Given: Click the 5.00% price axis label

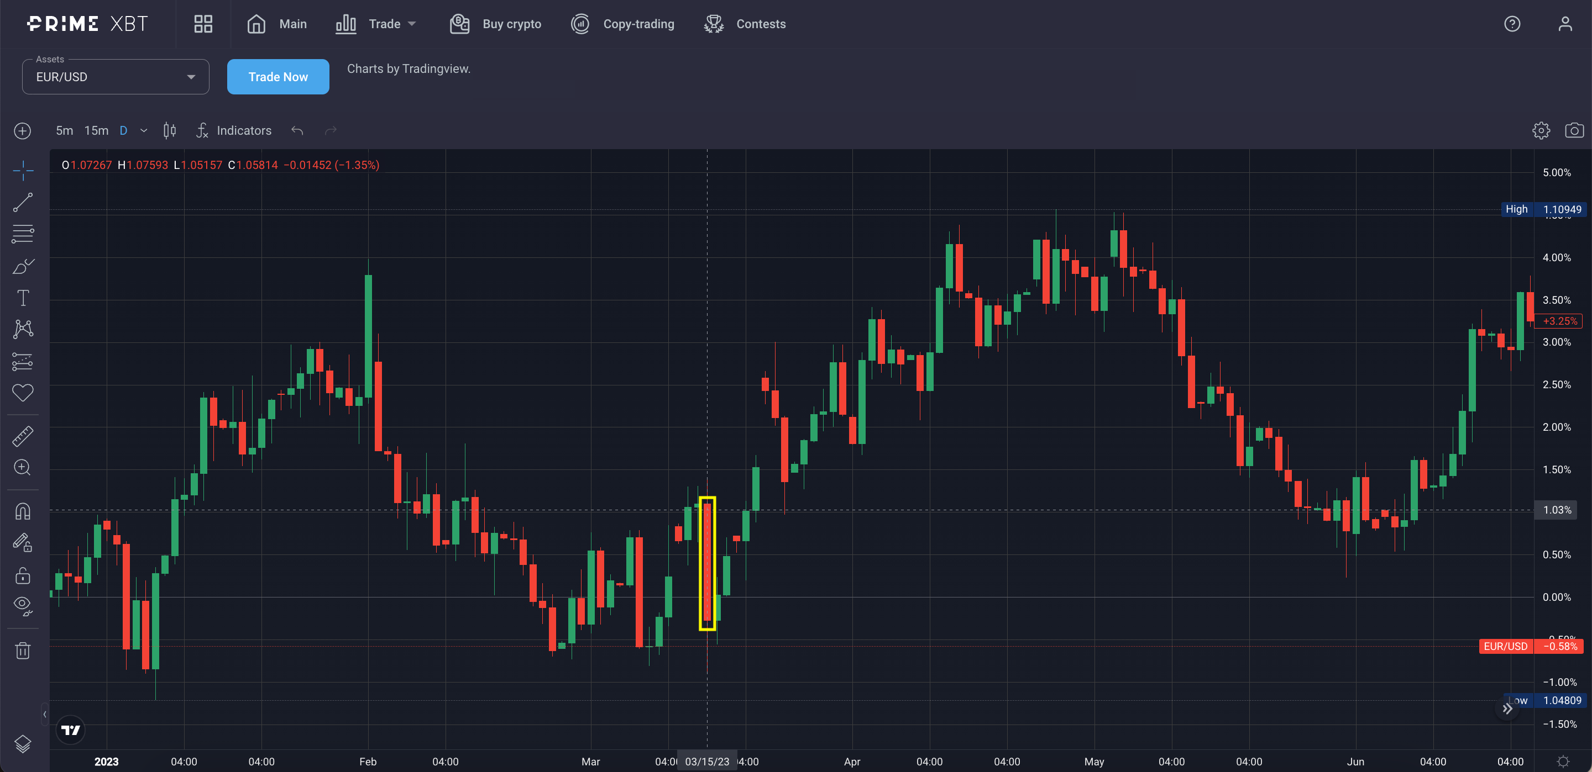Looking at the screenshot, I should coord(1556,172).
